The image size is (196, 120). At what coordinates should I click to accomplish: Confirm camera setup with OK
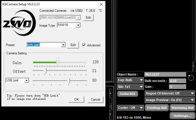pyautogui.click(x=76, y=100)
